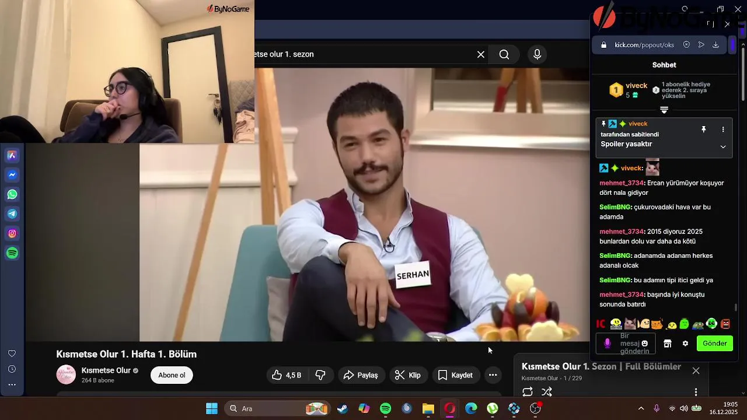Clear the YouTube search box text
This screenshot has width=747, height=420.
tap(481, 54)
